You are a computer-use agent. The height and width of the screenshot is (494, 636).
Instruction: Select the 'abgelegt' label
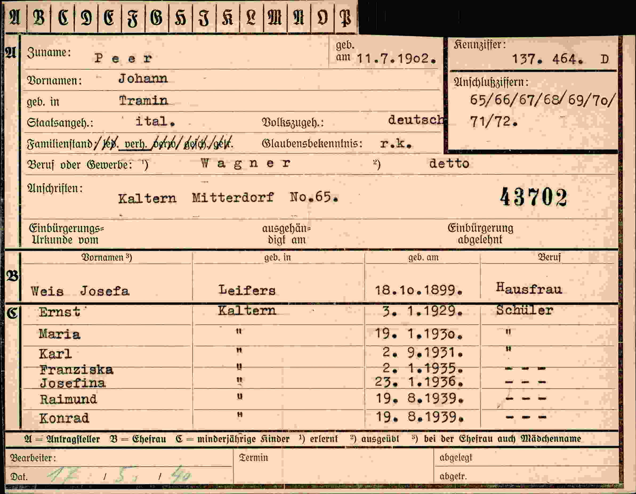[456, 458]
